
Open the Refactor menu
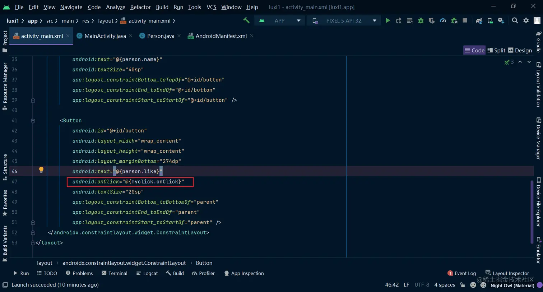pos(140,7)
